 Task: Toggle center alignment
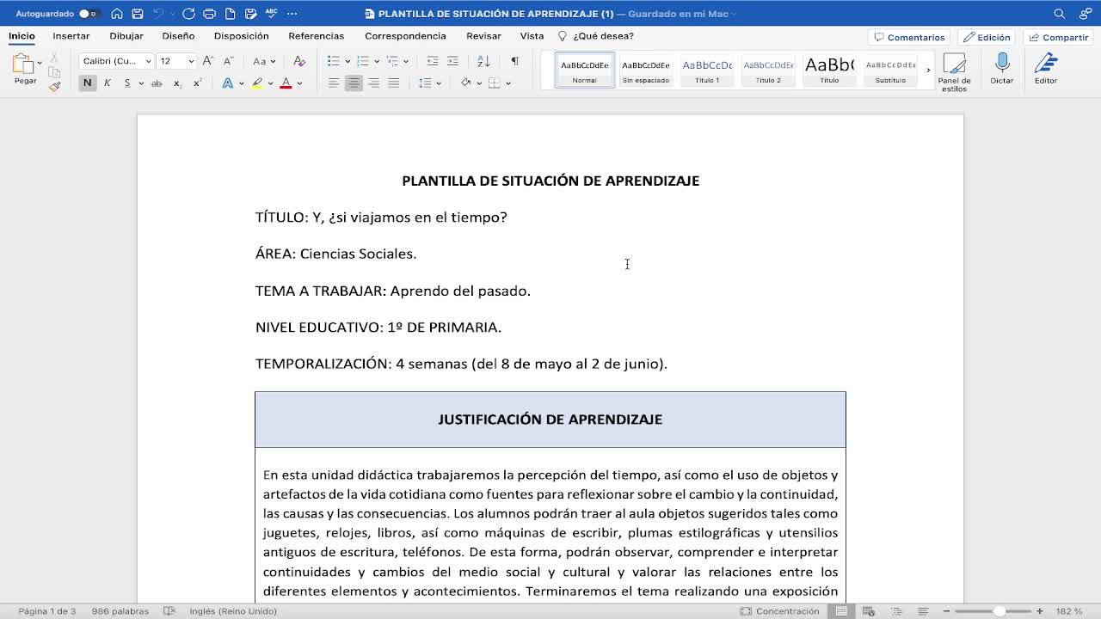[354, 83]
